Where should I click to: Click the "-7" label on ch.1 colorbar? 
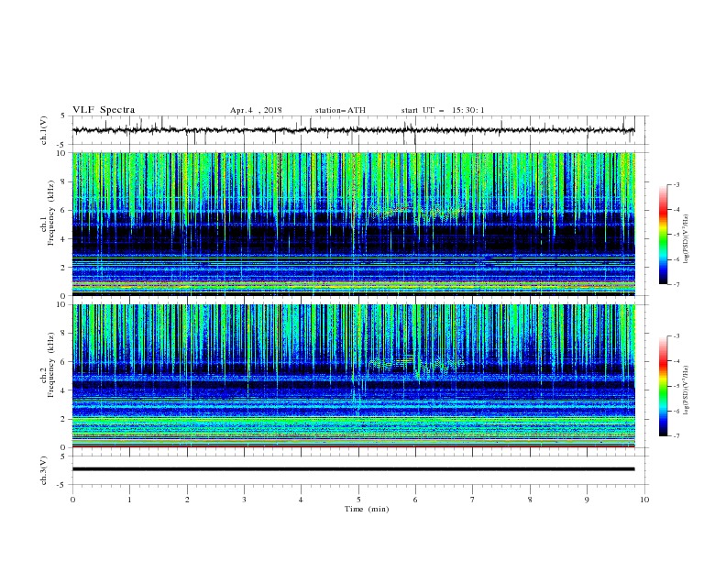pyautogui.click(x=676, y=284)
